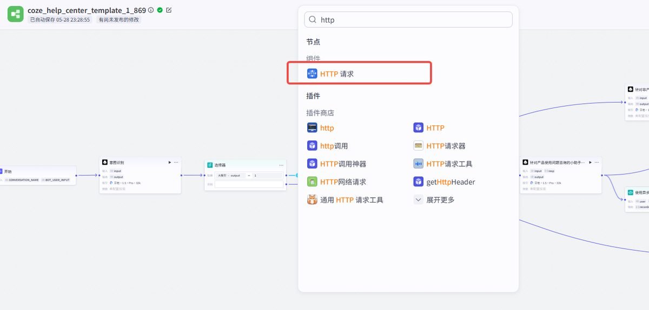Click the CONVERSATION_NAME variable tag

(x=22, y=180)
